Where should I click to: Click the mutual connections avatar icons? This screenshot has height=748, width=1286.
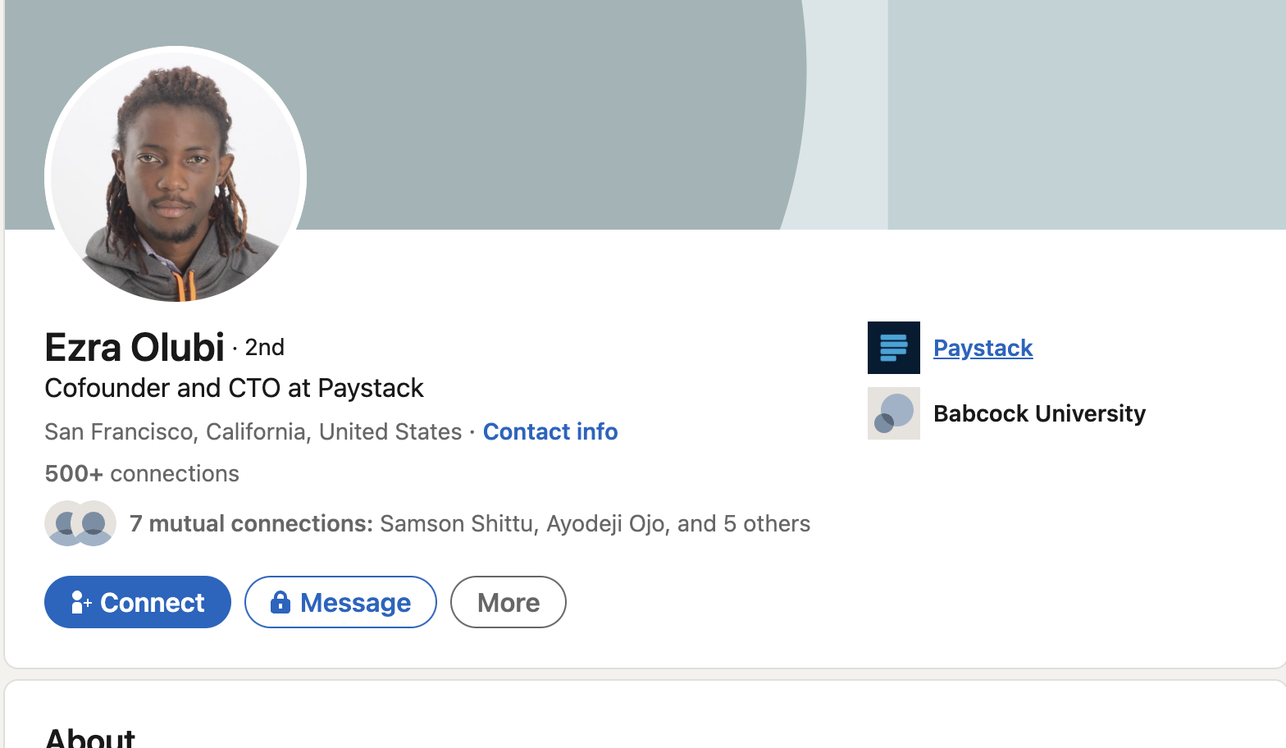point(80,523)
